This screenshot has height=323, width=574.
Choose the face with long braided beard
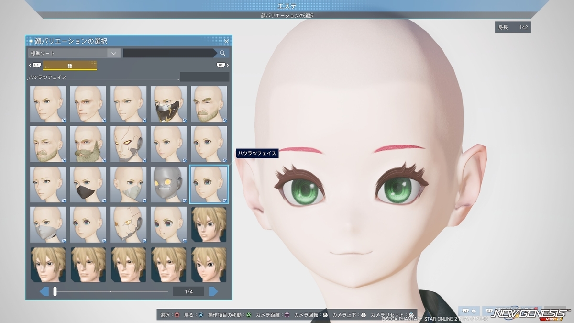click(x=88, y=144)
